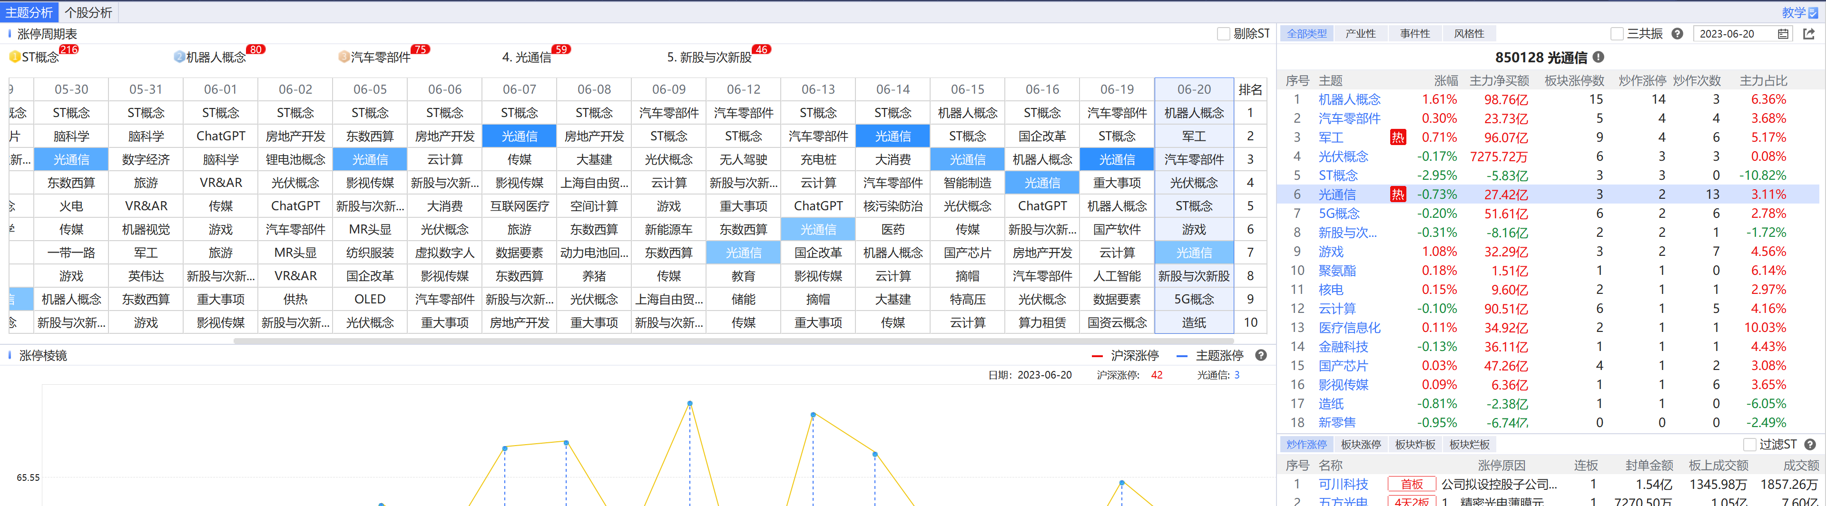Viewport: 1826px width, 506px height.
Task: Open 汽车零部件 in the theme list
Action: 1349,118
